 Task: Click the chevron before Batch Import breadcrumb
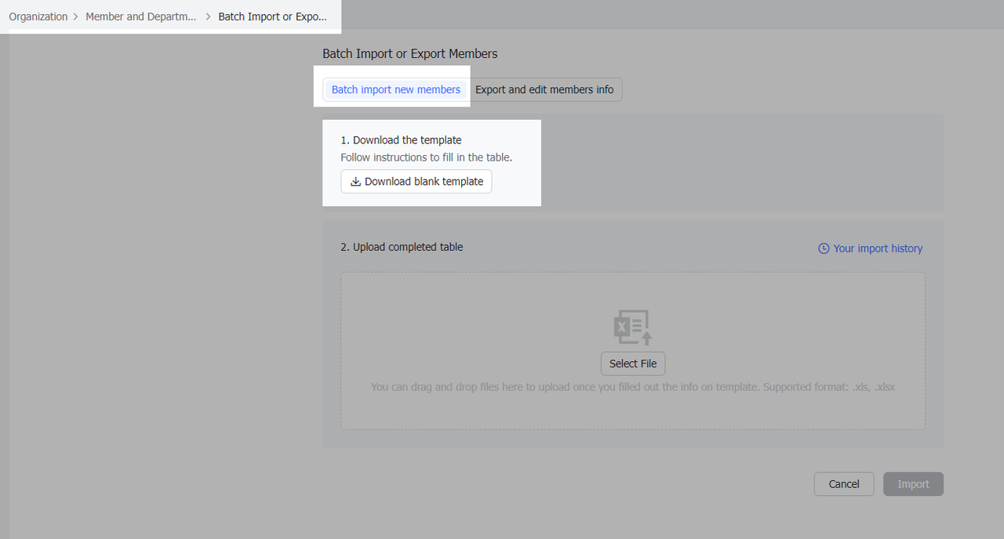(208, 16)
